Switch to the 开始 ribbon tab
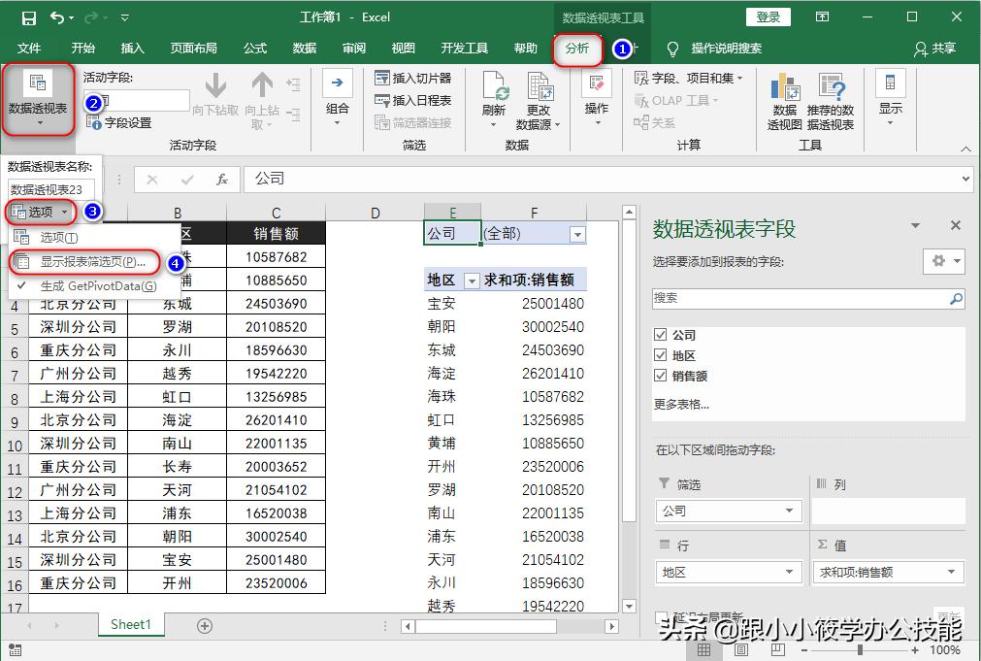The height and width of the screenshot is (661, 981). (x=82, y=46)
